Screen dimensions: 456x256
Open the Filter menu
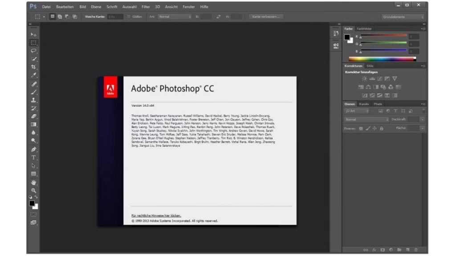click(146, 7)
